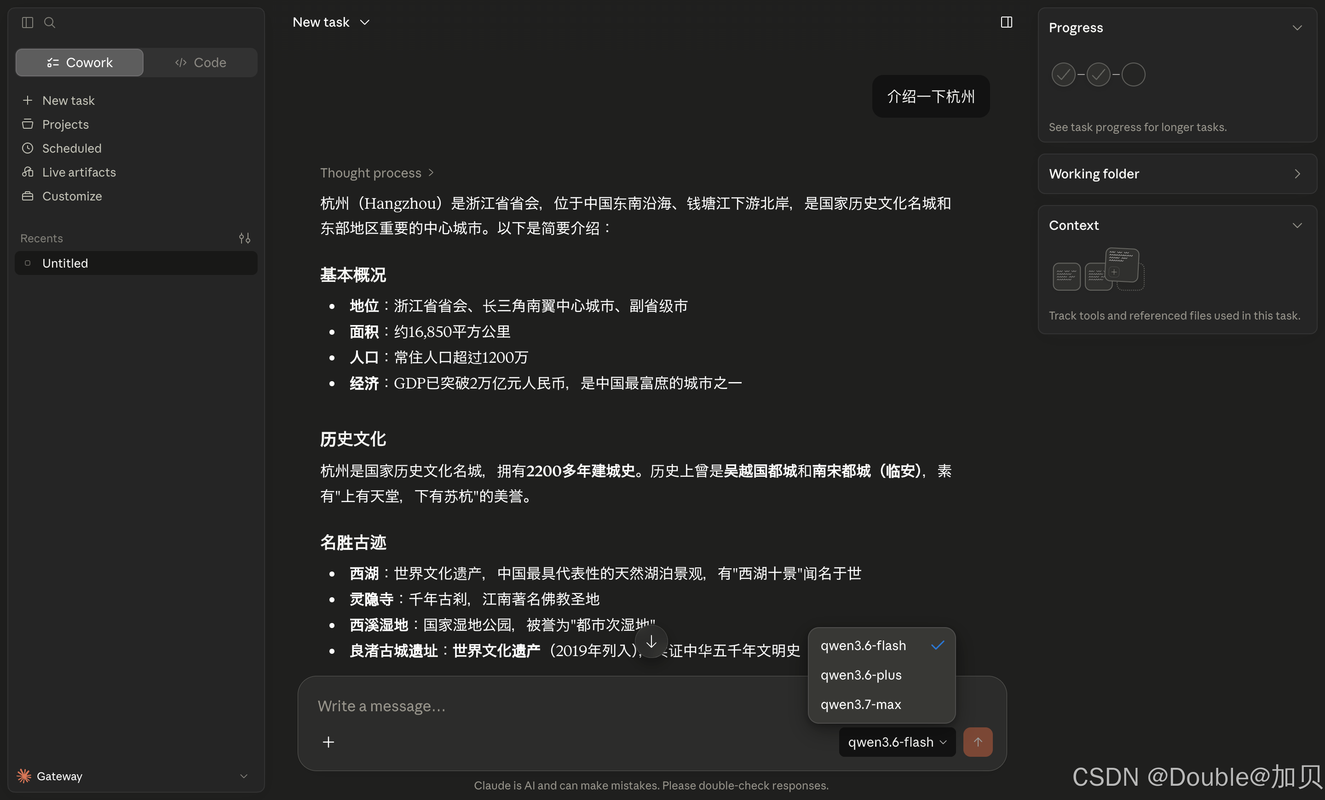The width and height of the screenshot is (1325, 800).
Task: Click the Gateway starburst logo icon
Action: pos(23,776)
